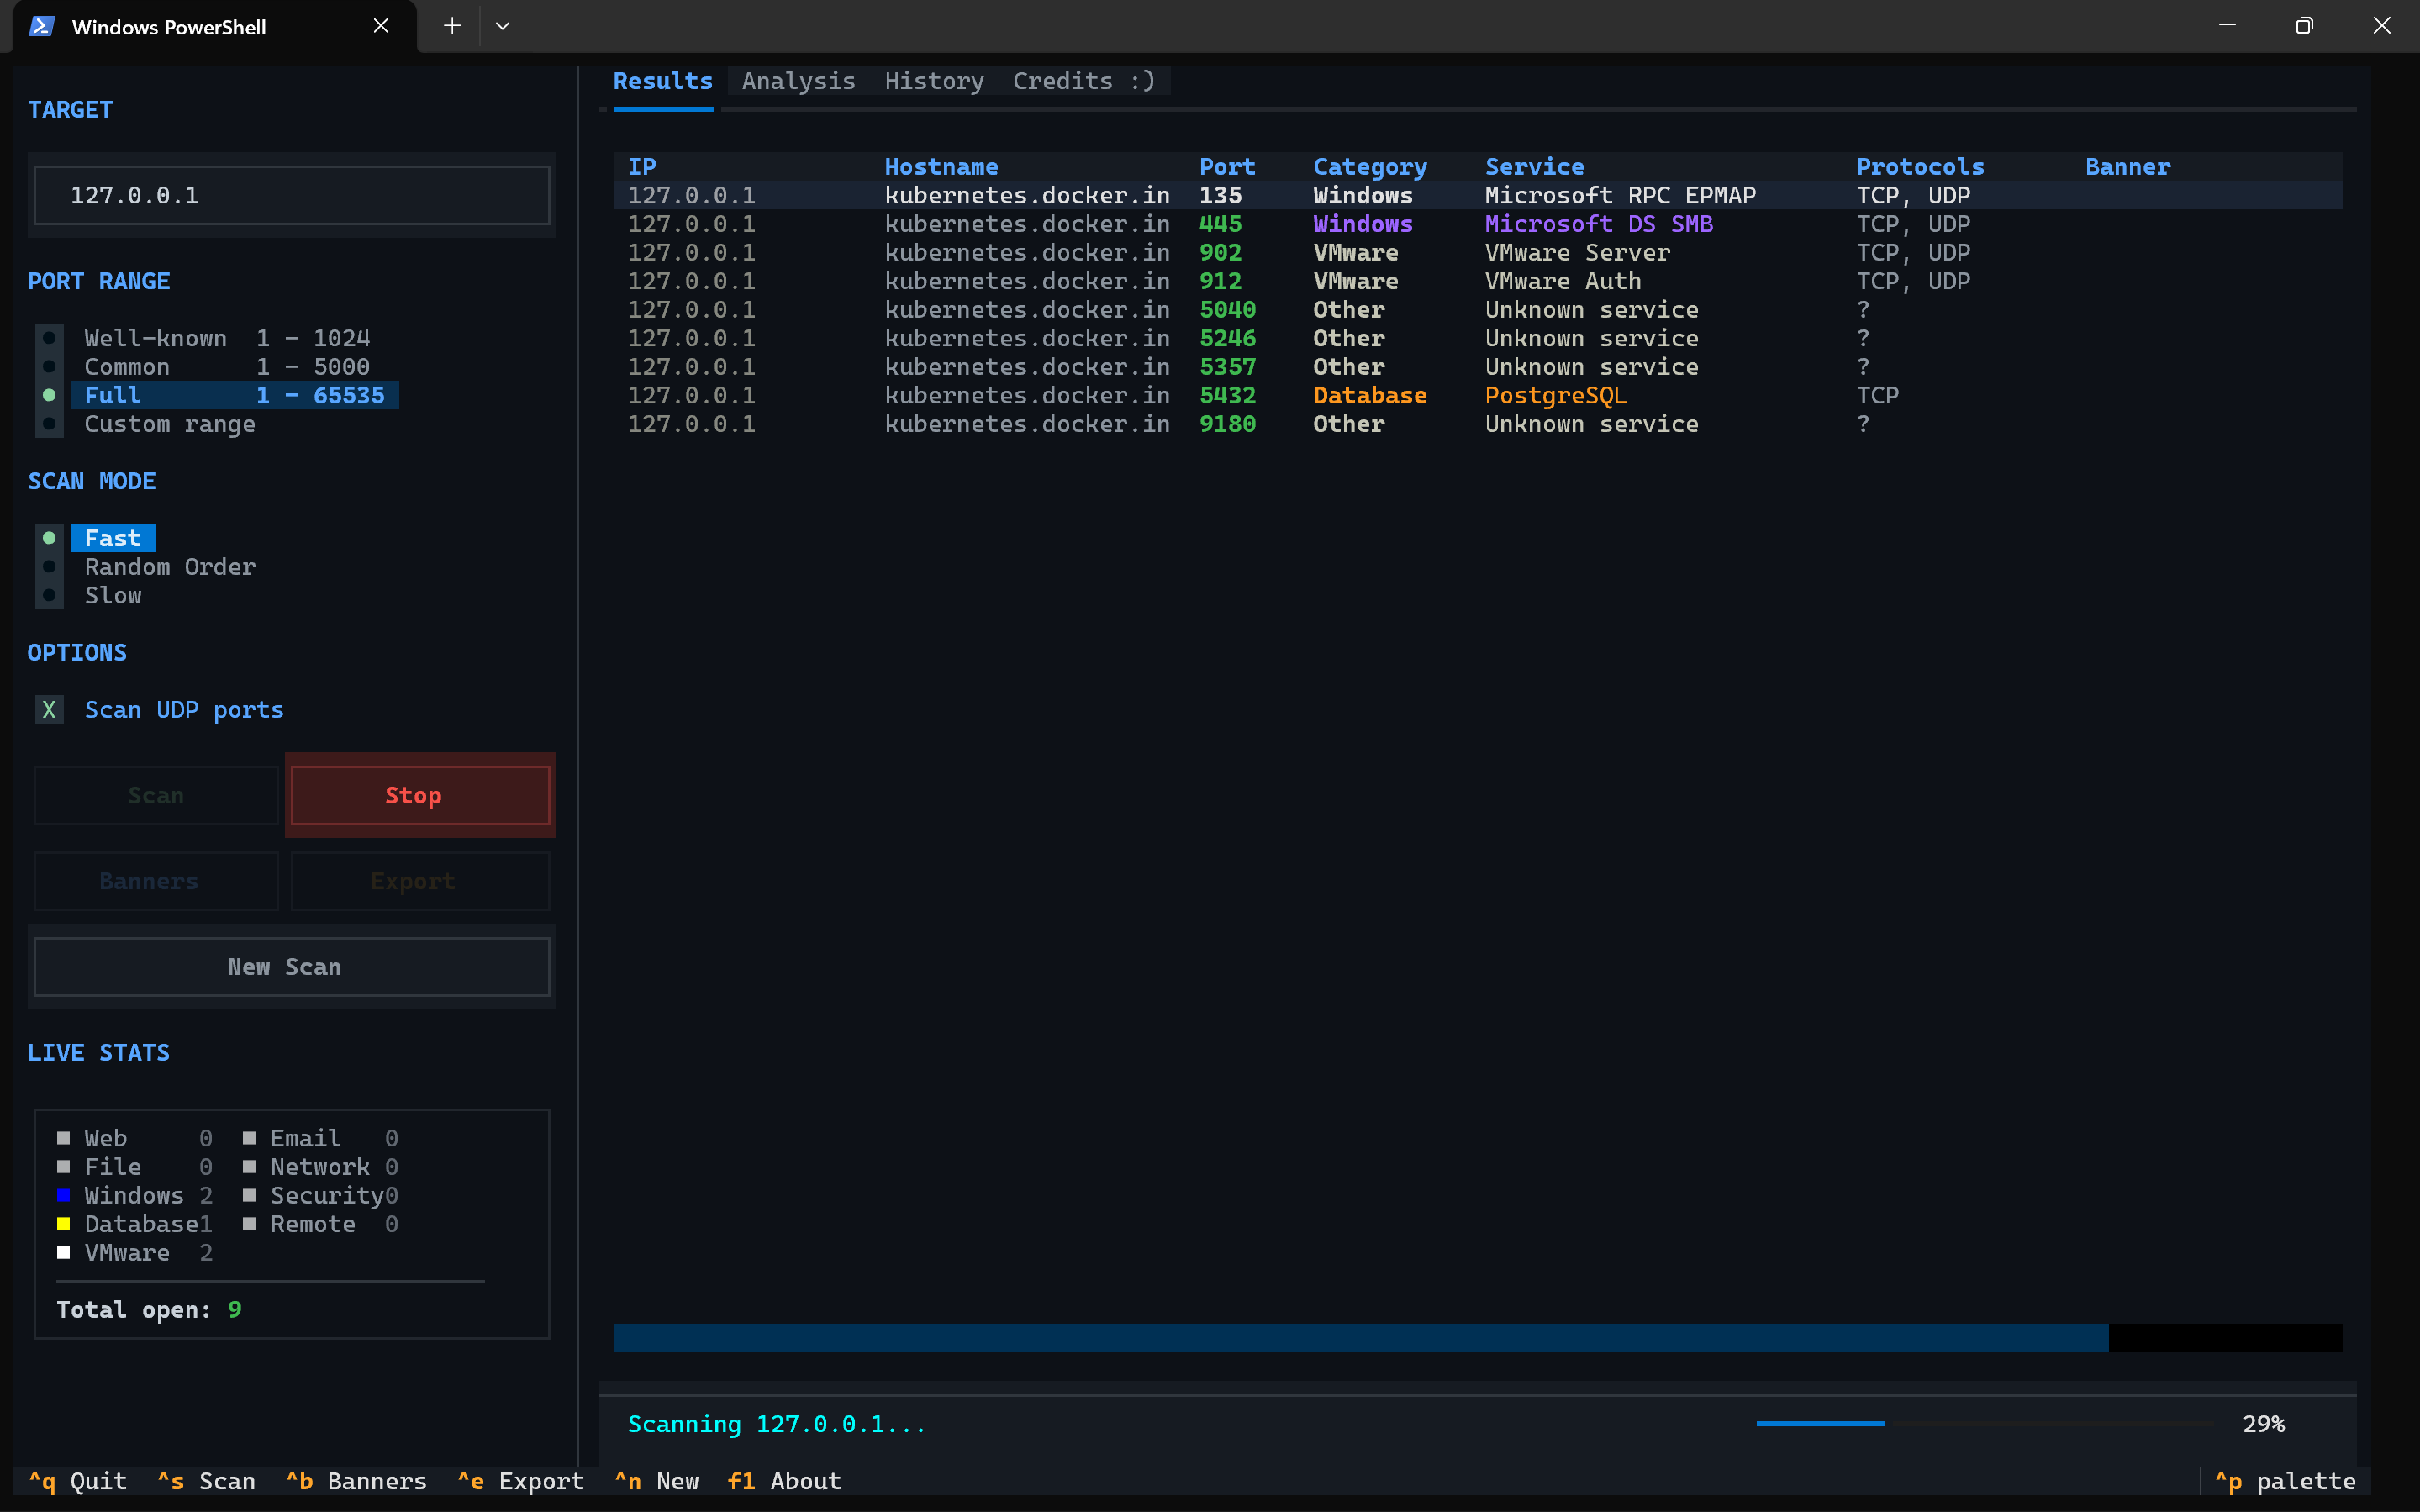Stop the running scan
Viewport: 2420px width, 1512px height.
coord(419,795)
